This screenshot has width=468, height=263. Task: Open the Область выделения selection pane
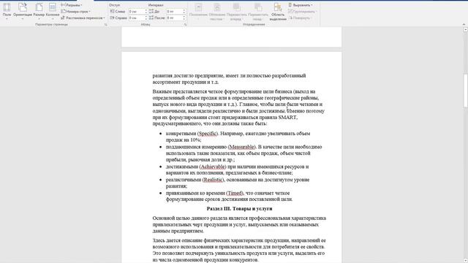pos(278,12)
